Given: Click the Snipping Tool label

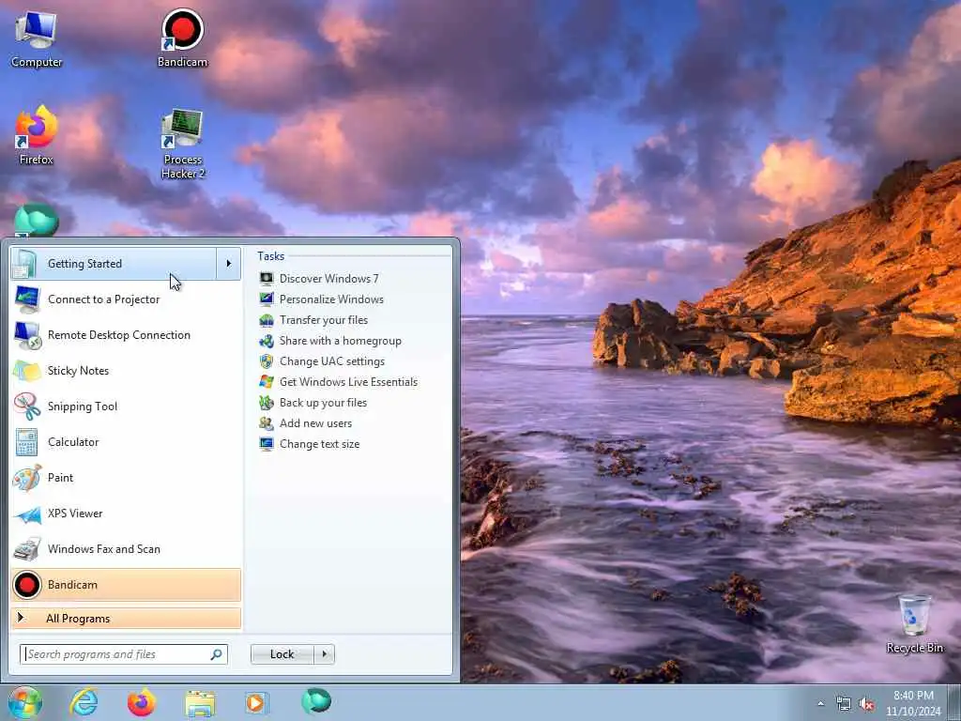Looking at the screenshot, I should coord(83,407).
